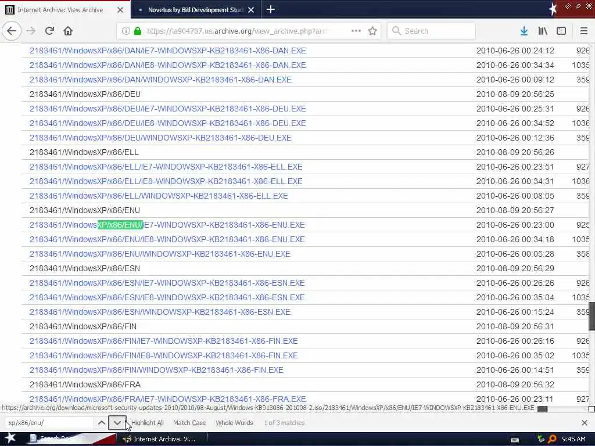The image size is (595, 446).
Task: Click the browser Search box
Action: click(x=431, y=31)
